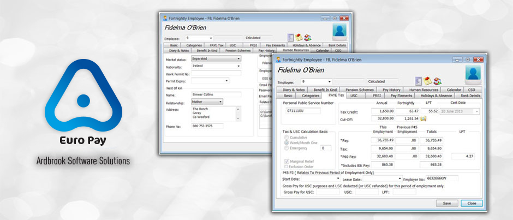This screenshot has height=220, width=513.
Task: Click the Phone No field
Action: coord(207,126)
